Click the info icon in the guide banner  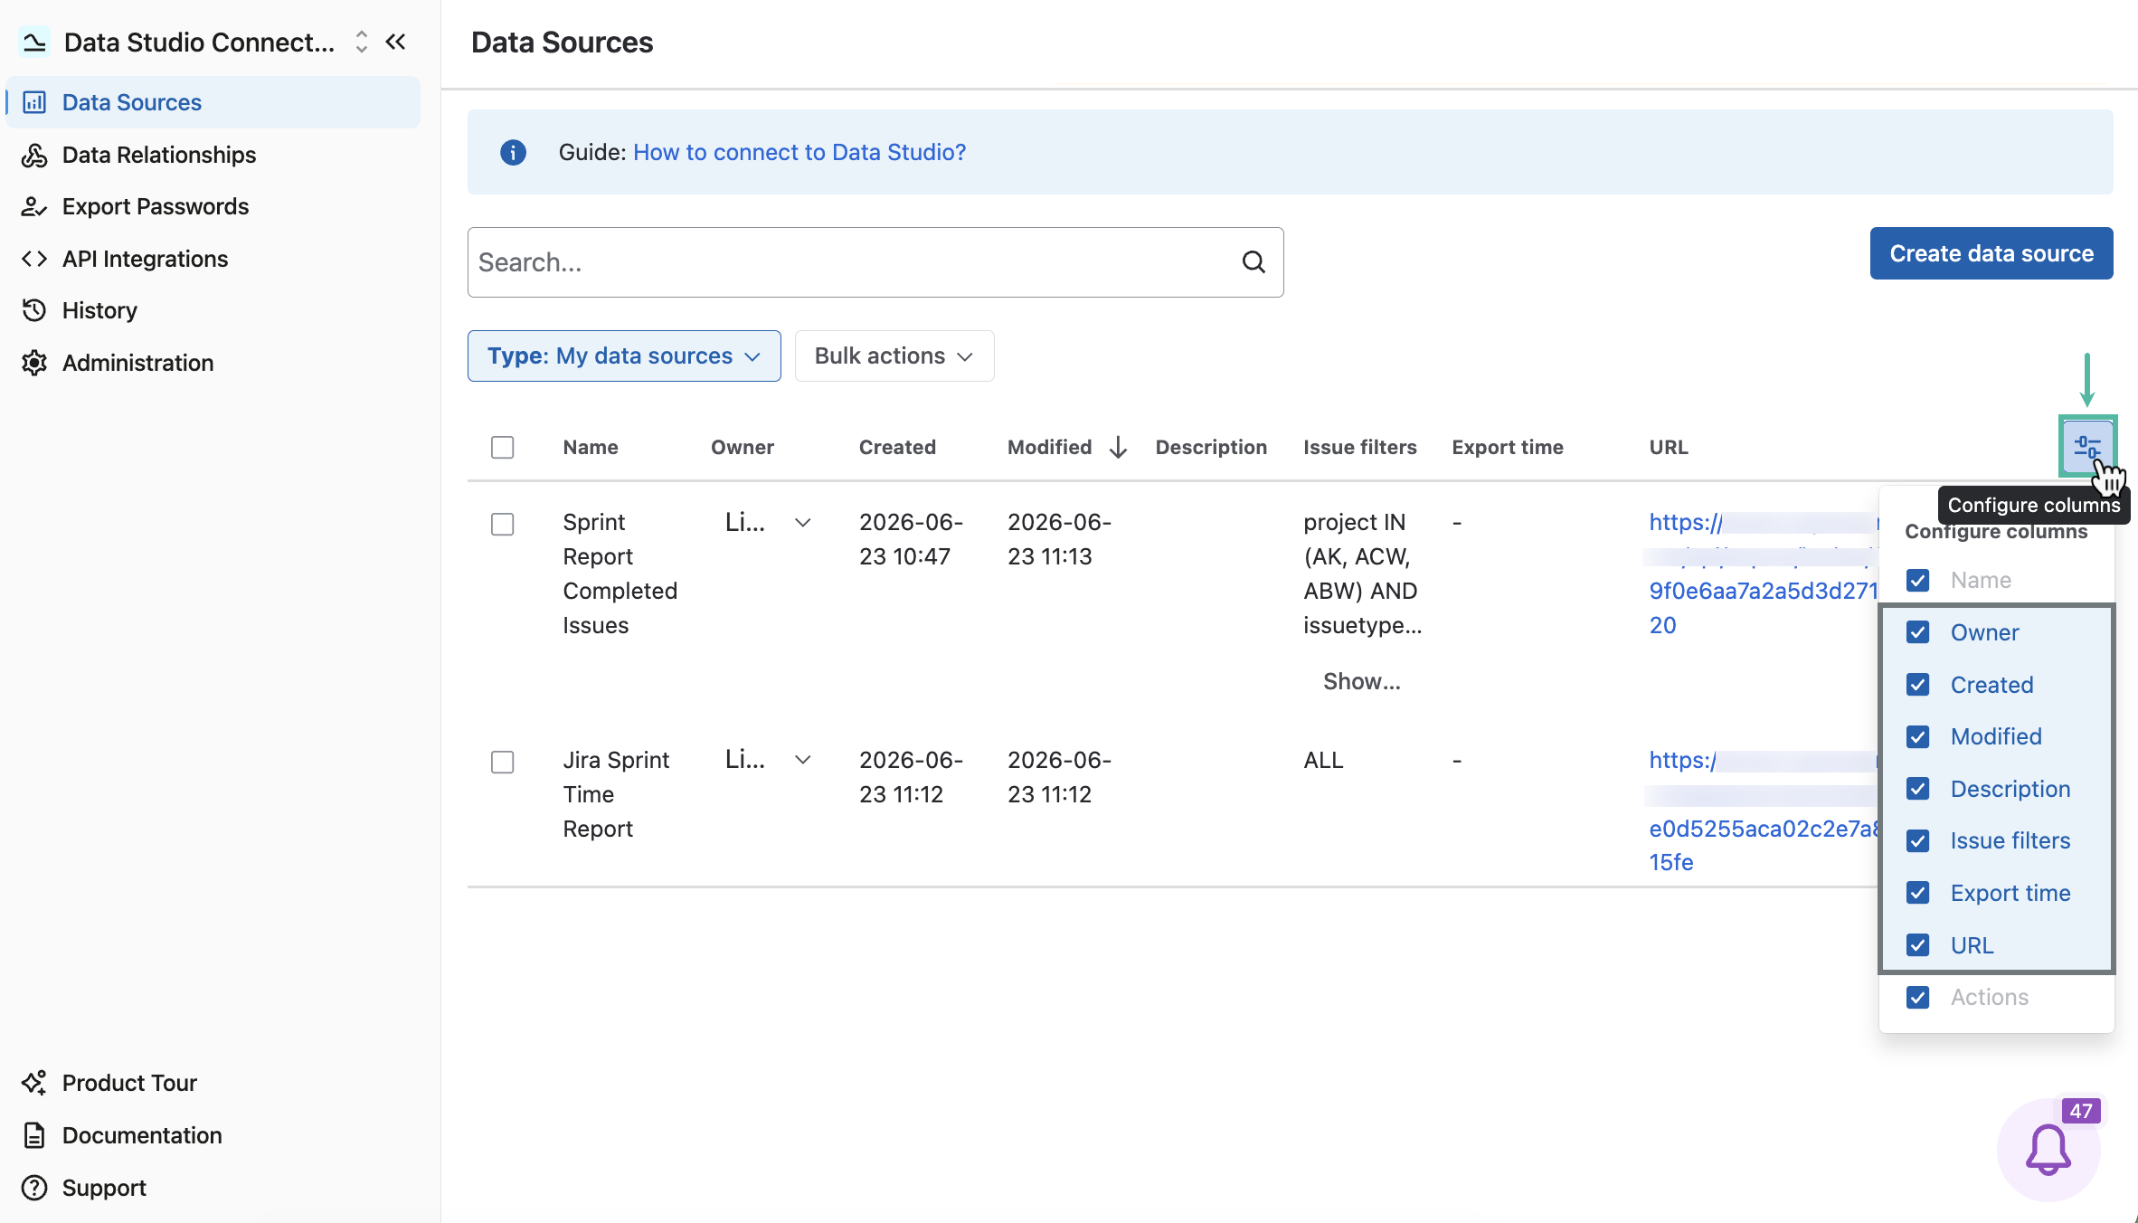(513, 152)
